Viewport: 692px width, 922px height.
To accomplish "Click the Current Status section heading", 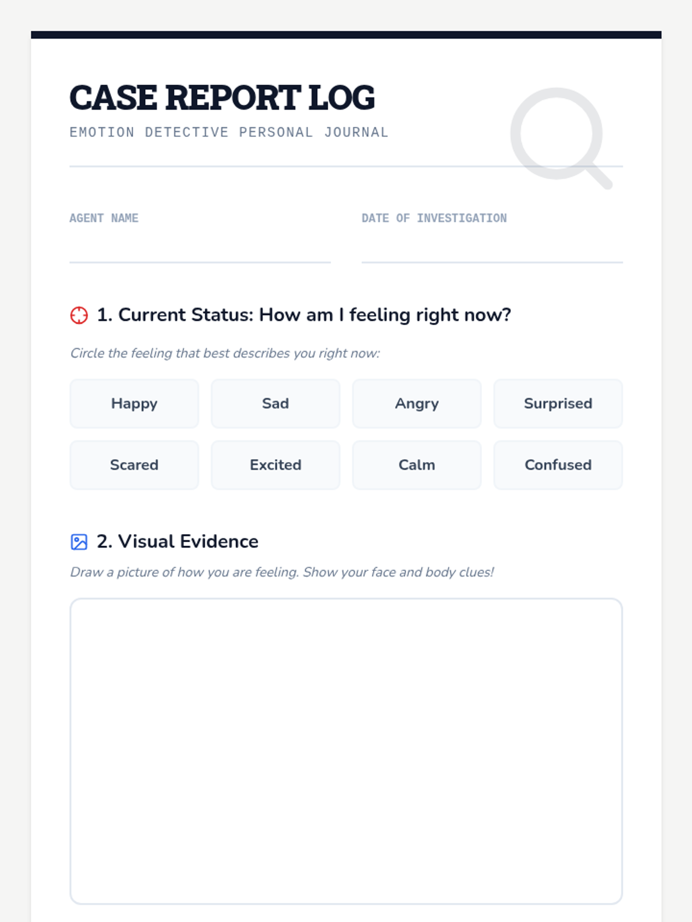I will pyautogui.click(x=304, y=315).
